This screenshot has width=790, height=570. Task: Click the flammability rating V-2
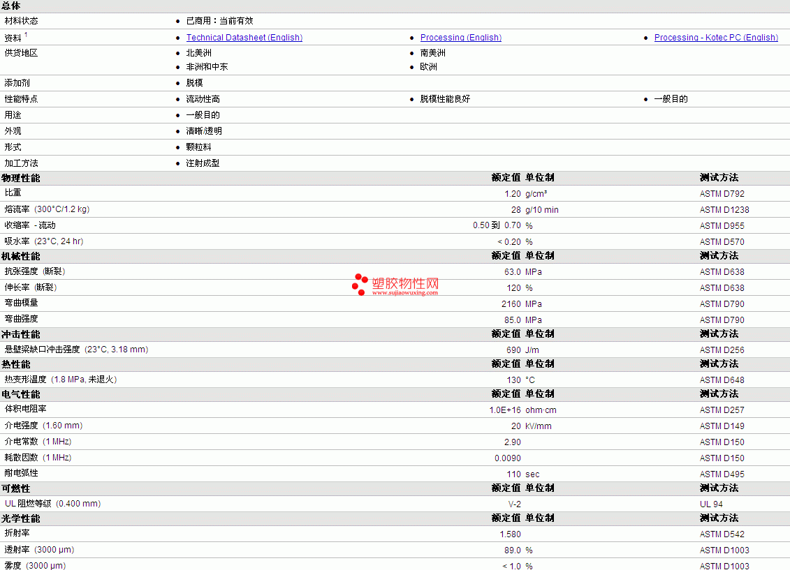[514, 504]
